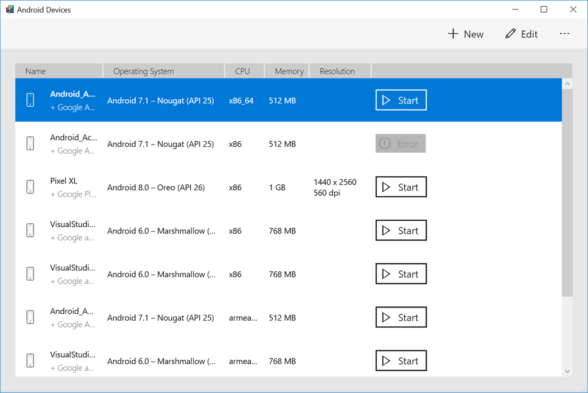Viewport: 588px width, 393px height.
Task: Click the Android Devices app icon in title bar
Action: point(9,10)
